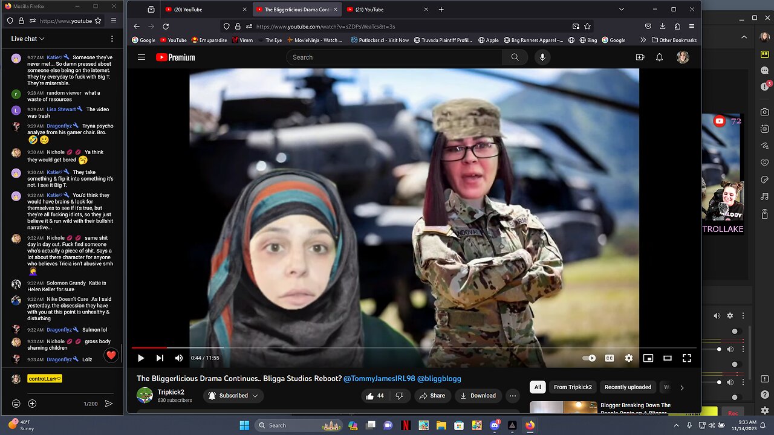Show more bookmarks chevron
The width and height of the screenshot is (774, 435).
coord(643,40)
